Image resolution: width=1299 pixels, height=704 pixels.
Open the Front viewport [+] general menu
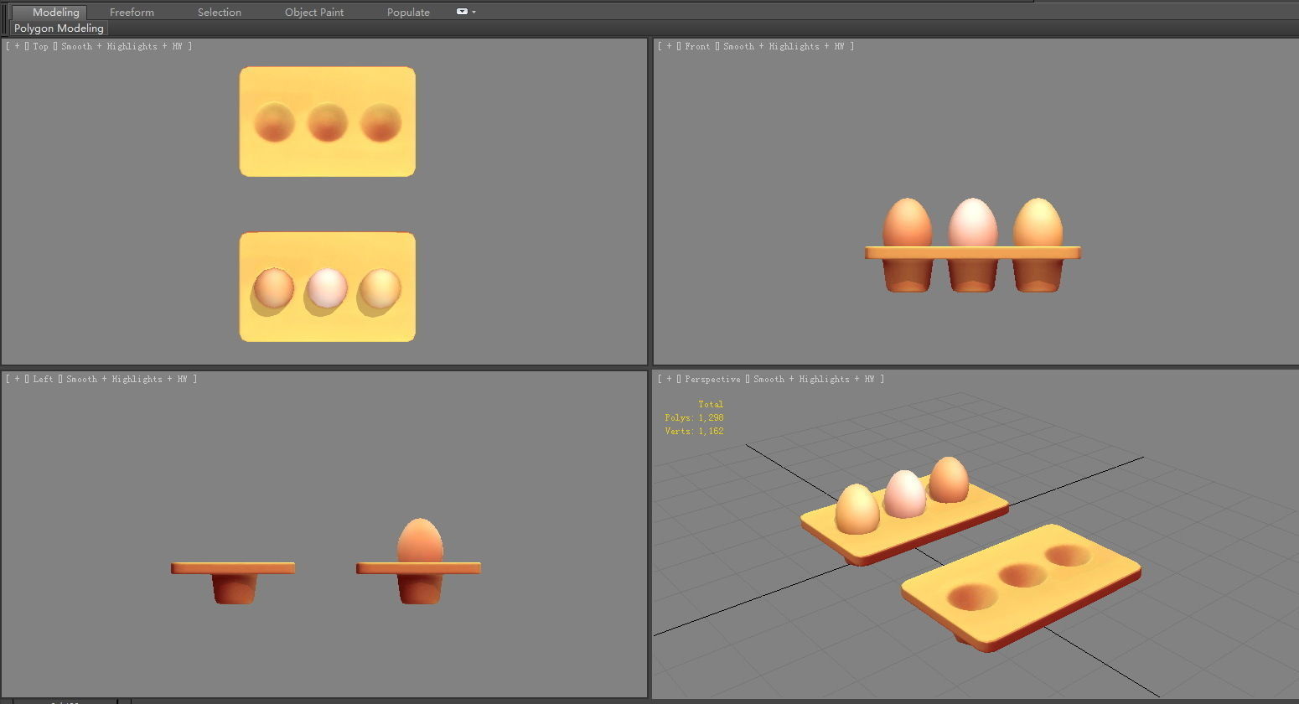click(x=669, y=46)
